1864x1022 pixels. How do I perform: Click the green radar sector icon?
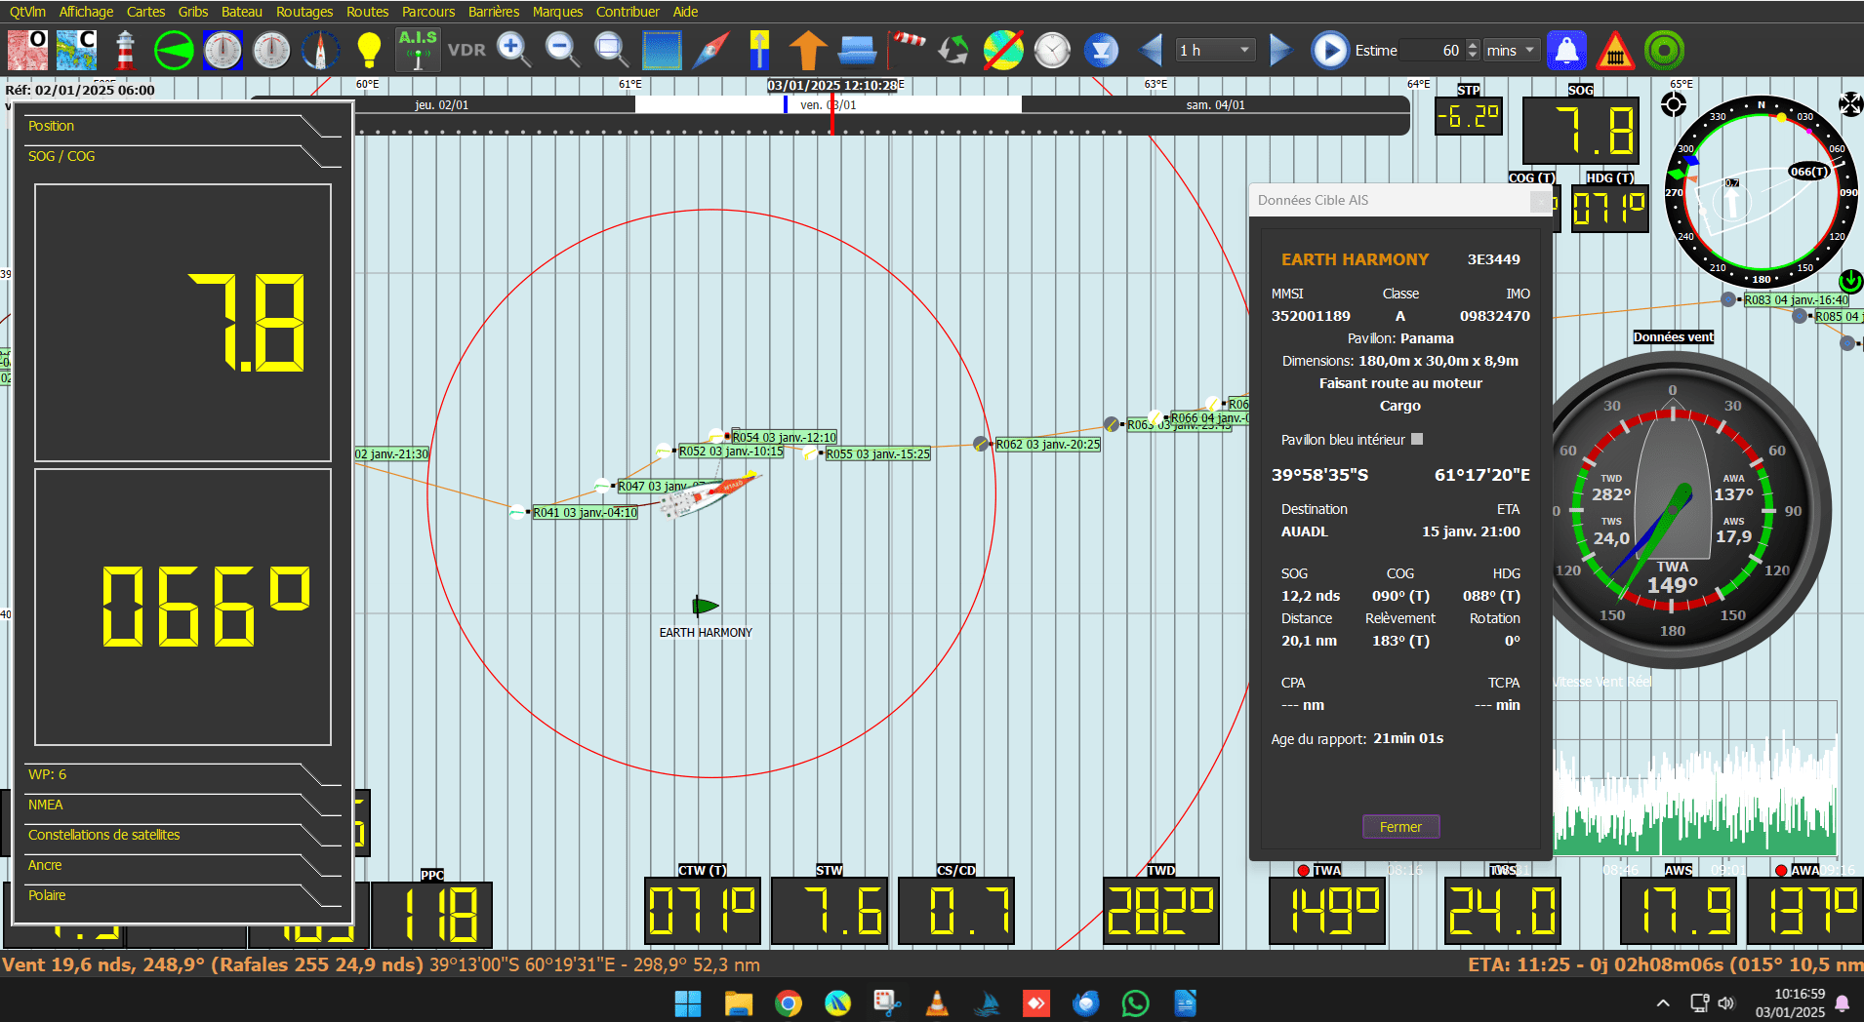click(174, 50)
